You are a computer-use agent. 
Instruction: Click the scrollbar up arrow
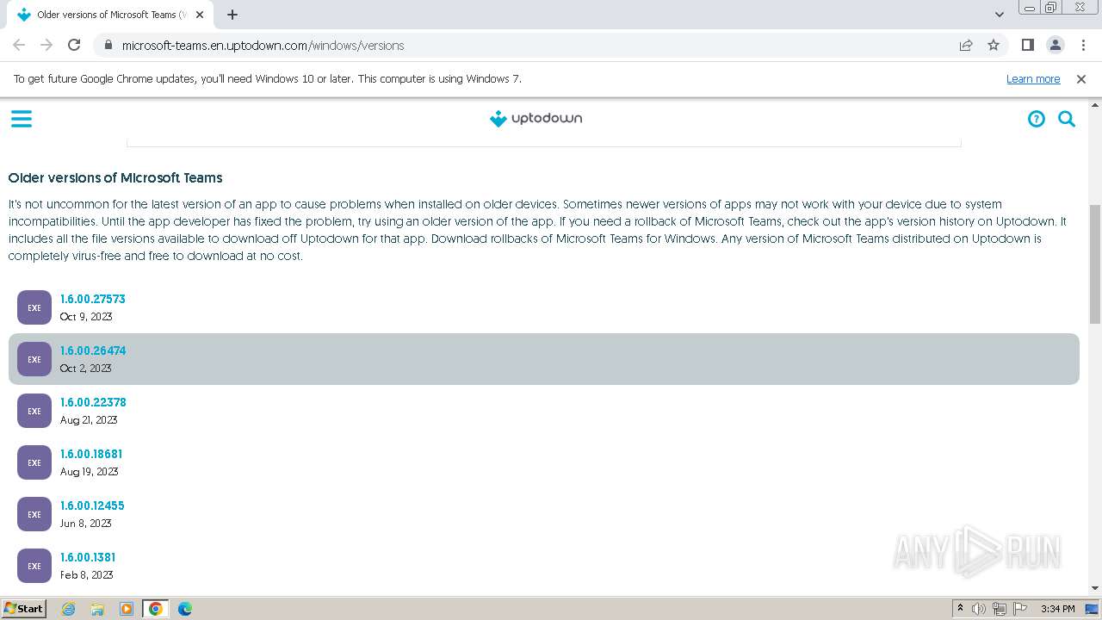pyautogui.click(x=1095, y=104)
